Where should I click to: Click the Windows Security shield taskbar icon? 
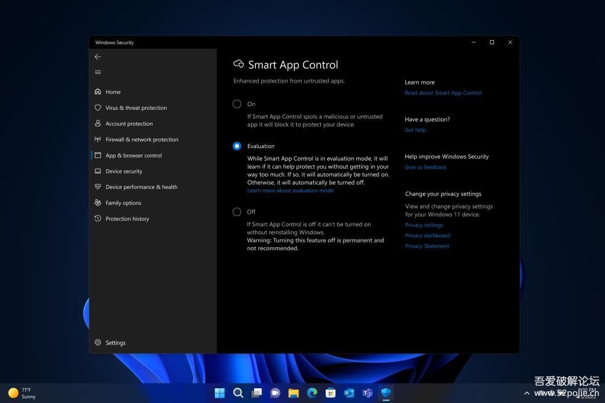coord(386,392)
